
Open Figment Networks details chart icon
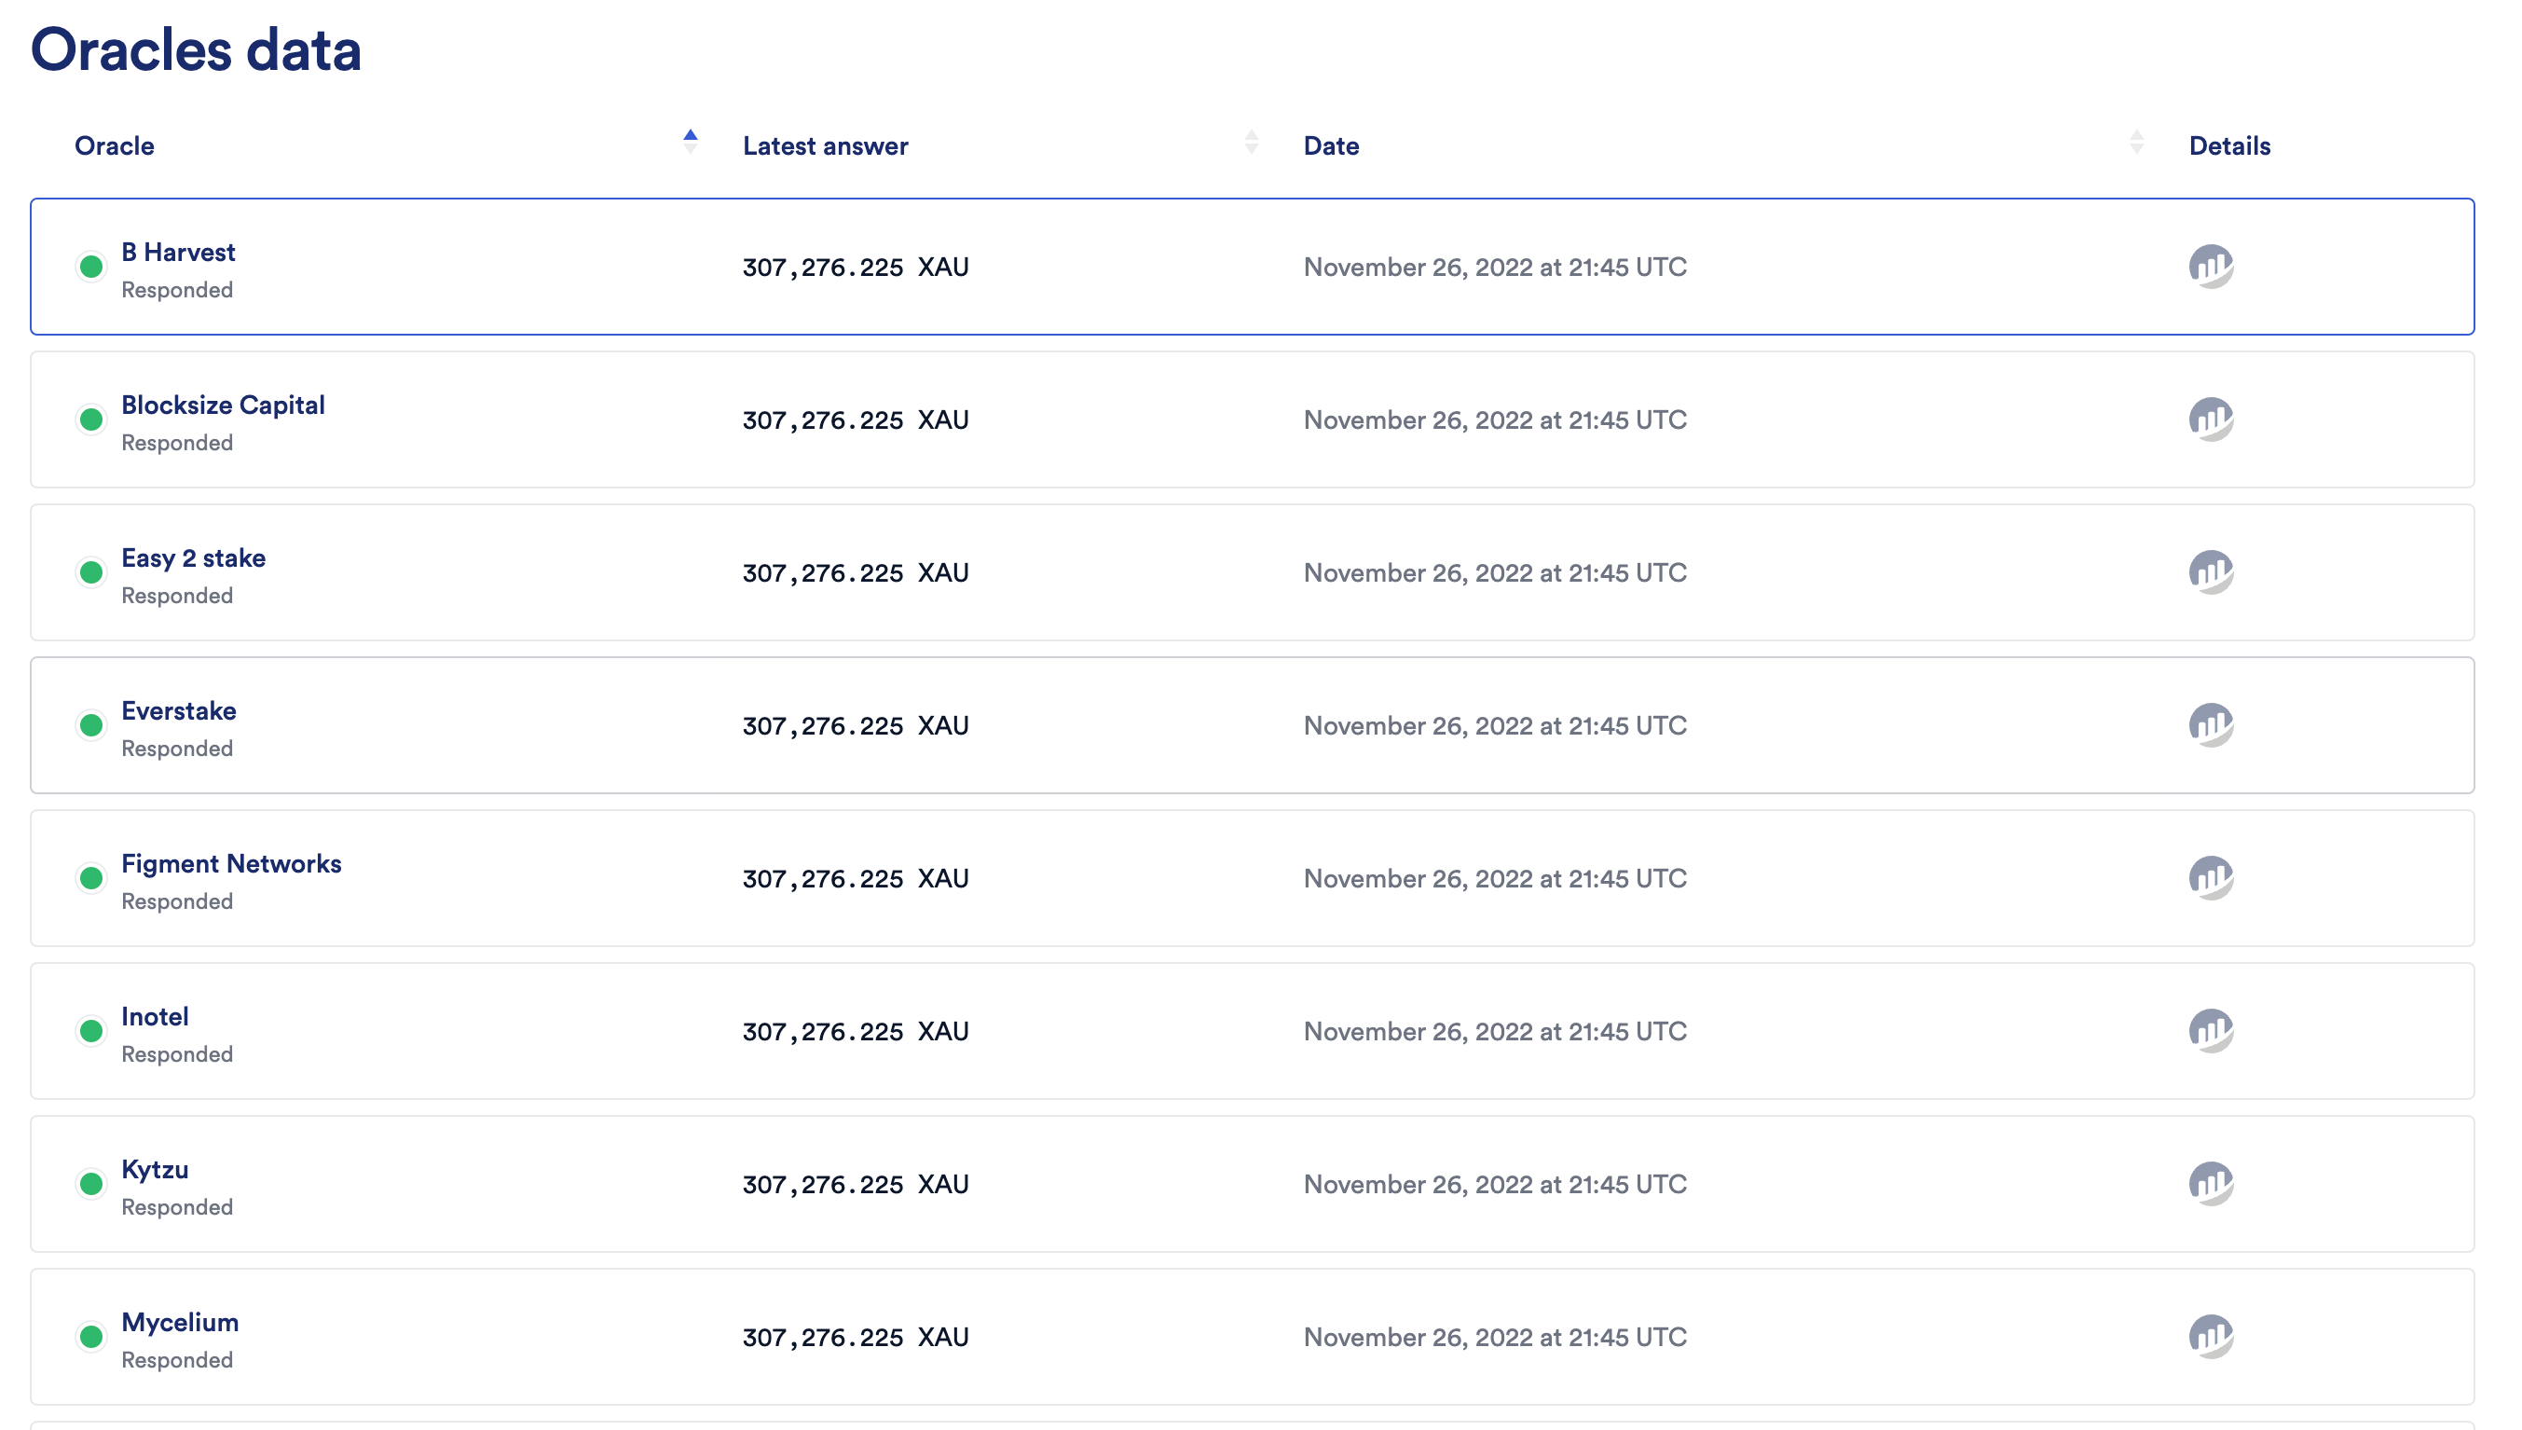[x=2210, y=878]
